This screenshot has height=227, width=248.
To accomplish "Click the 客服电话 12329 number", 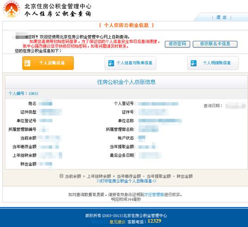I will tap(154, 221).
